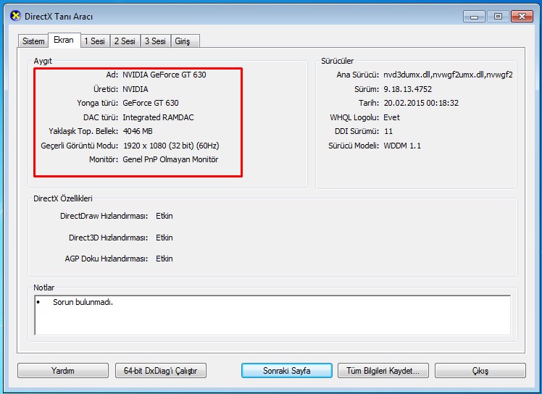Click the NVIDIA GeForce GT 630 device name
Viewport: 542px width, 394px height.
click(164, 75)
